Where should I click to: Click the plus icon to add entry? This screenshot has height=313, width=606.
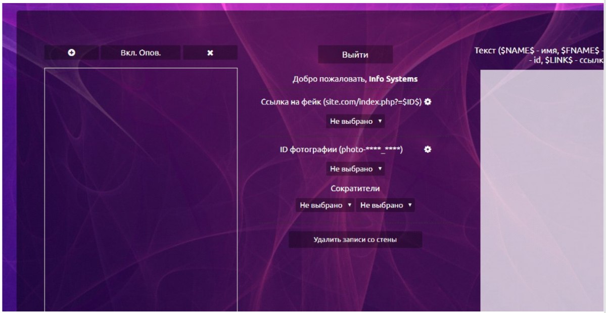71,53
